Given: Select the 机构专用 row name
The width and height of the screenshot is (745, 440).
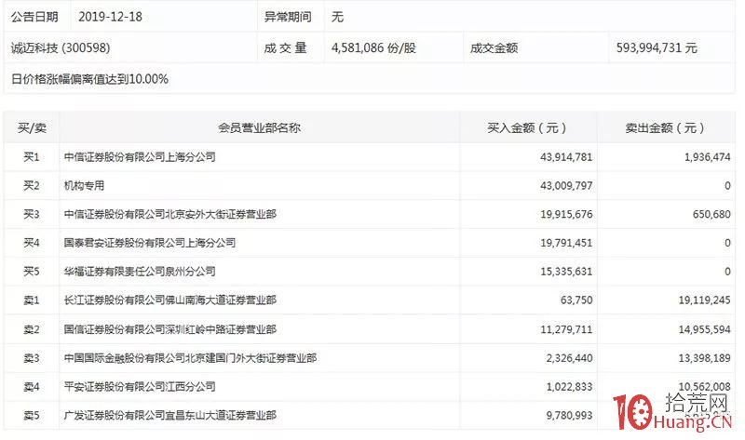Looking at the screenshot, I should click(84, 186).
